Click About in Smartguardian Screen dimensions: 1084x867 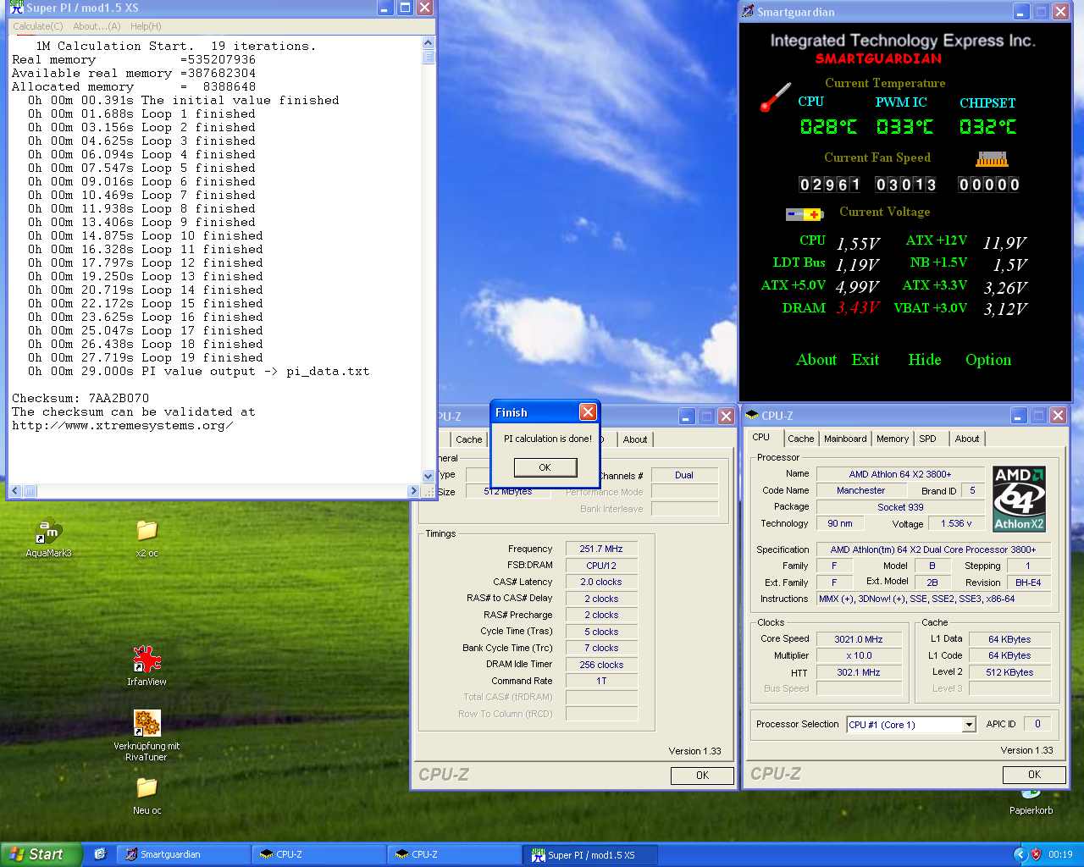click(x=816, y=360)
